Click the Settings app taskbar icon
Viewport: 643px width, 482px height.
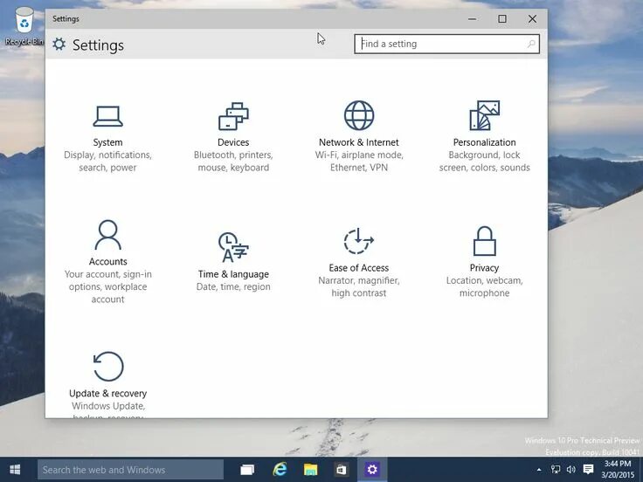372,469
